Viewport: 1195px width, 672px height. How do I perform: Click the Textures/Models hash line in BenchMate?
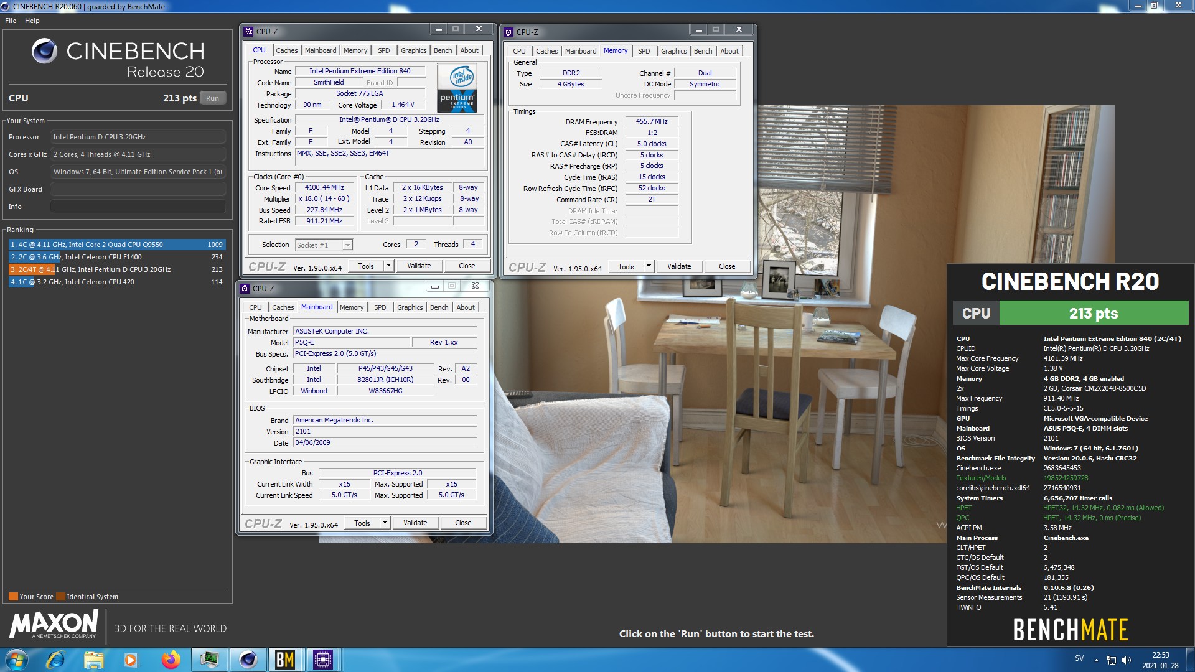coord(1023,478)
